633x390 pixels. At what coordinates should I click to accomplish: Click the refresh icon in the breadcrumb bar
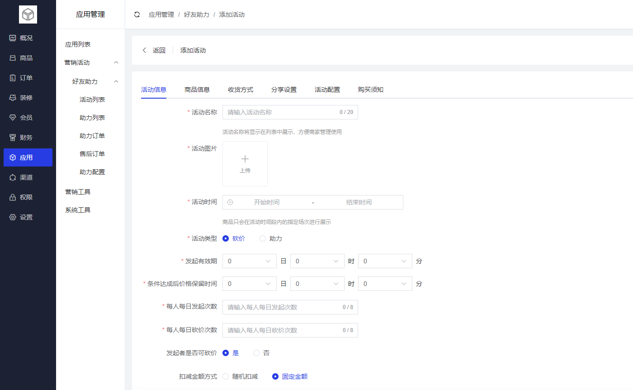click(137, 14)
